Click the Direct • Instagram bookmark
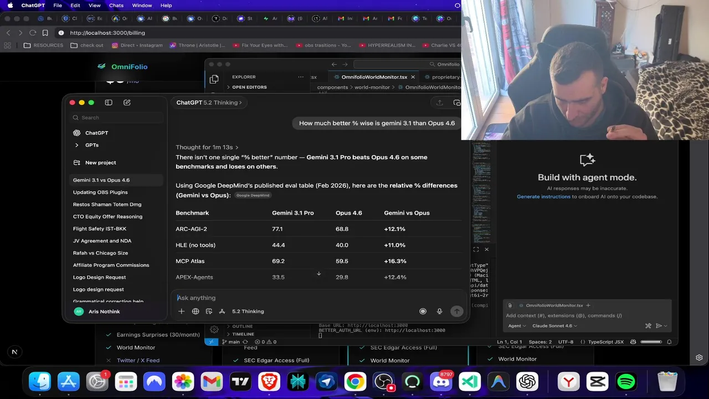This screenshot has width=709, height=399. coord(137,45)
